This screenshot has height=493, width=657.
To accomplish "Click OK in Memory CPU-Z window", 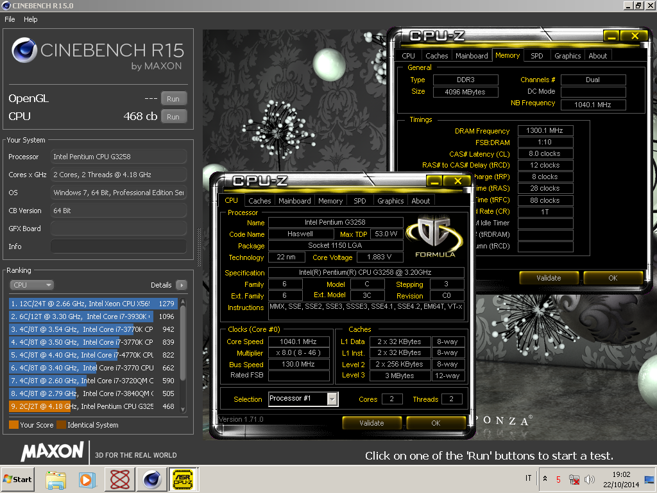I will click(613, 278).
